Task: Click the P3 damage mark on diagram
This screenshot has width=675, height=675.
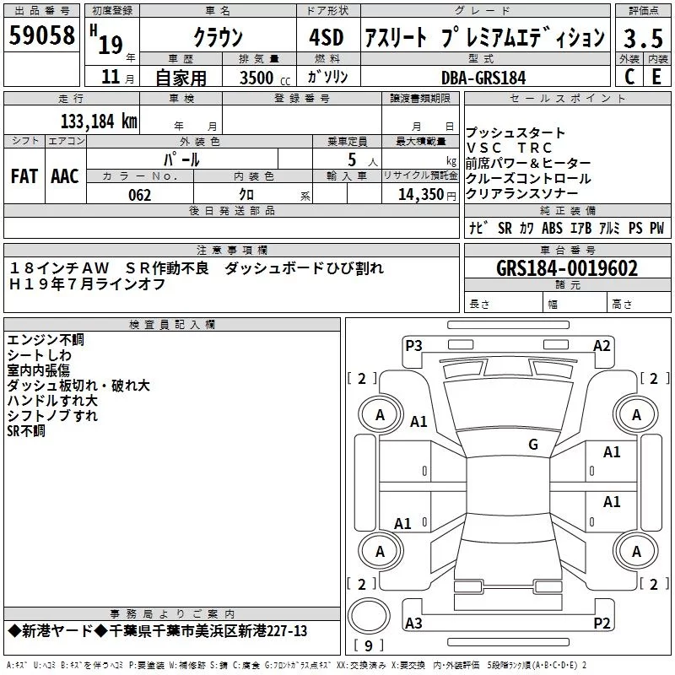Action: [x=413, y=345]
